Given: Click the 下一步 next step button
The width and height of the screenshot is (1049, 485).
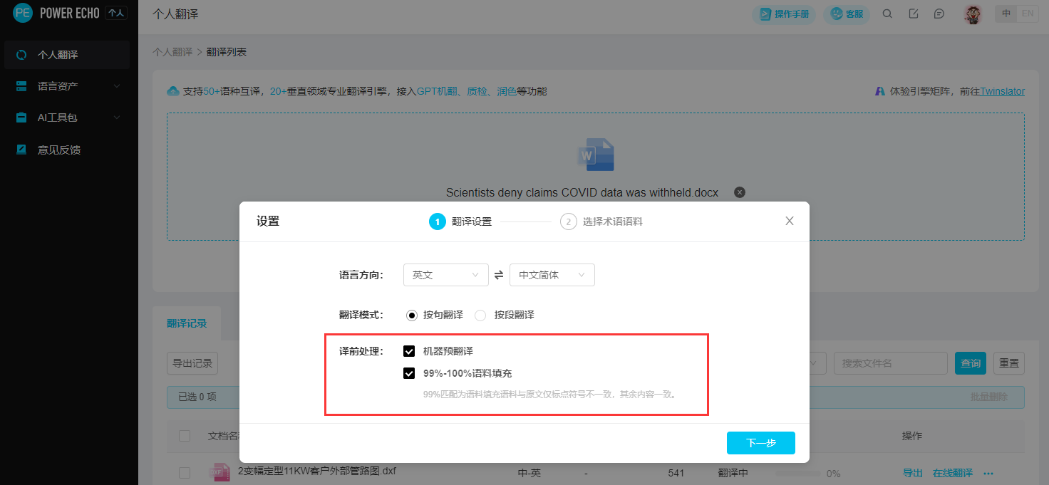Looking at the screenshot, I should [x=760, y=442].
